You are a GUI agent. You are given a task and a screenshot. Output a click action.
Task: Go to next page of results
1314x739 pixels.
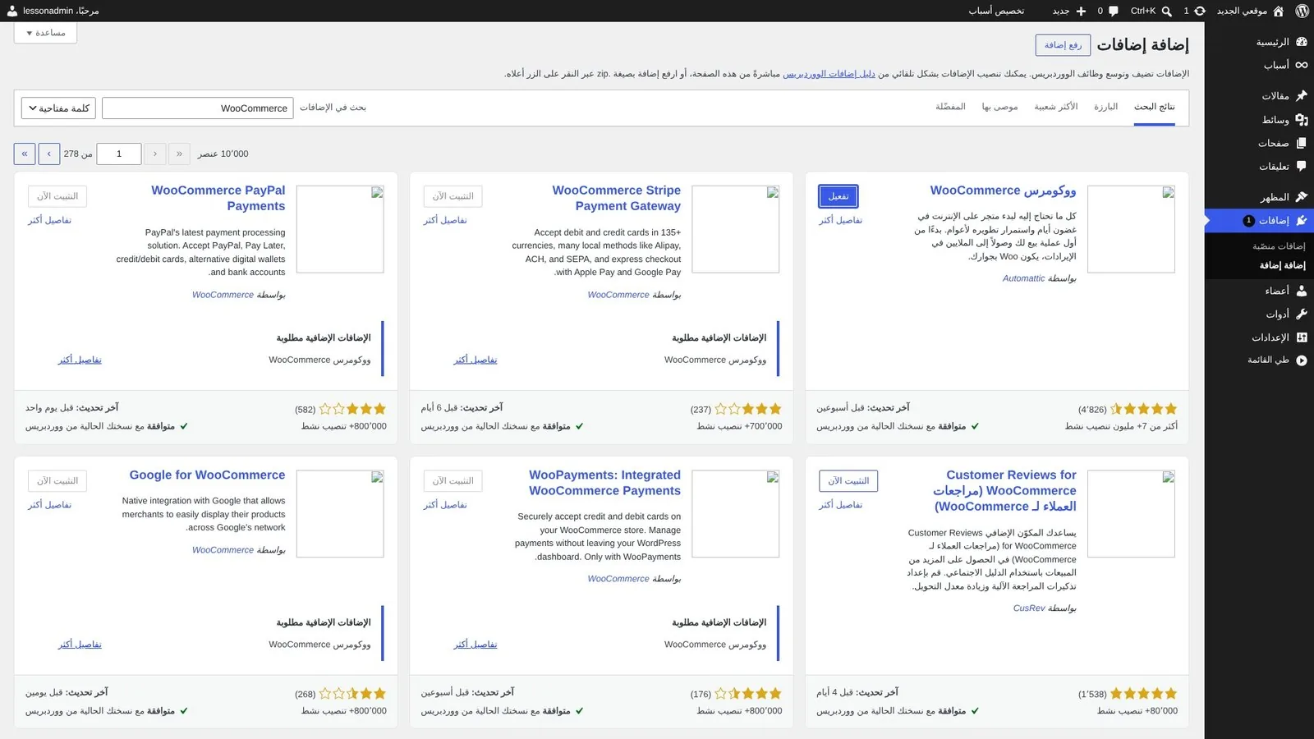(49, 154)
